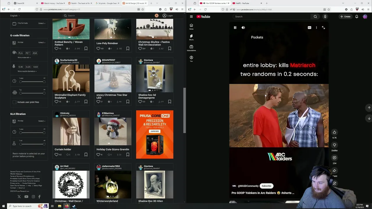Screen dimensions: 372x209
Task: Toggle PET material filter
Action: coord(28,53)
